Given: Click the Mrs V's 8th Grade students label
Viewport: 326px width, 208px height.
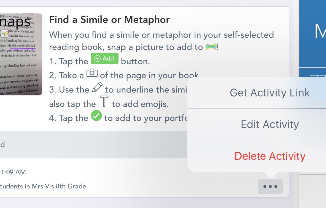Looking at the screenshot, I should 43,186.
